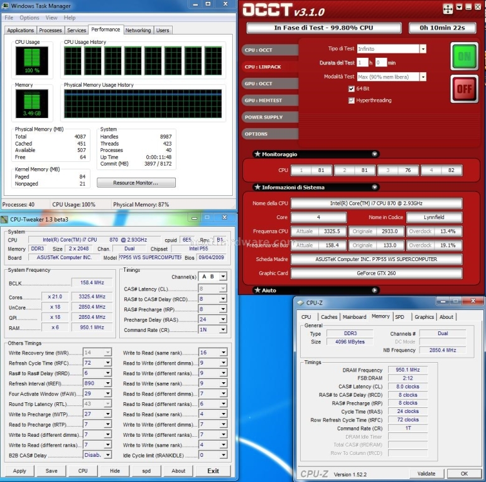Click Apply in CPU-Tweaker

tap(19, 471)
